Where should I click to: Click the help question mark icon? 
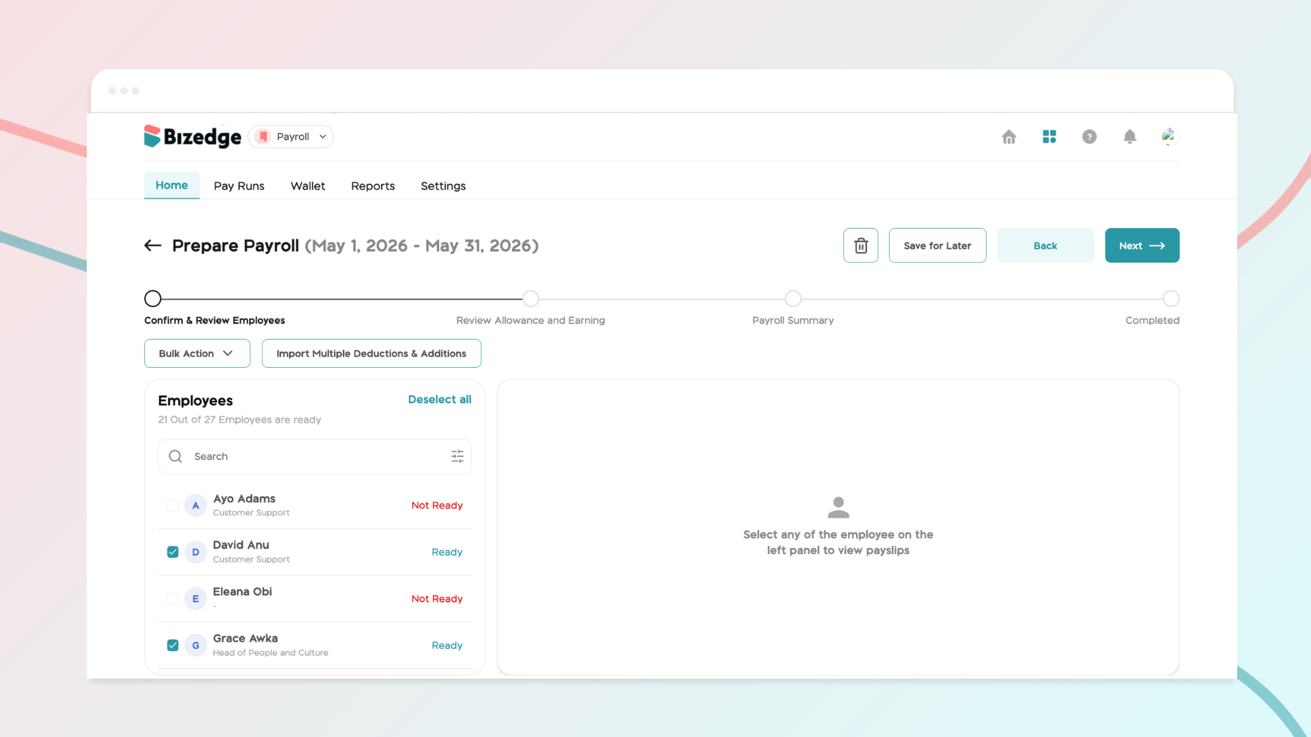tap(1089, 136)
